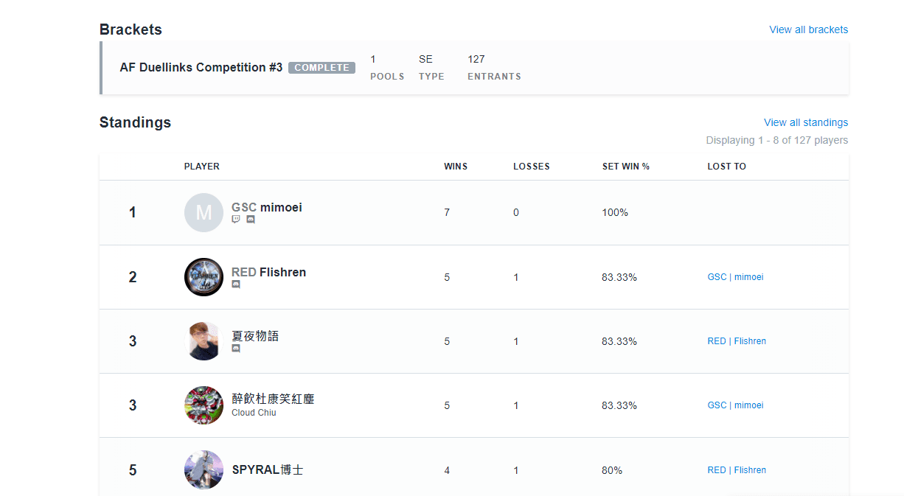
Task: Open AF Duellinks Competition #3 bracket
Action: coord(201,68)
